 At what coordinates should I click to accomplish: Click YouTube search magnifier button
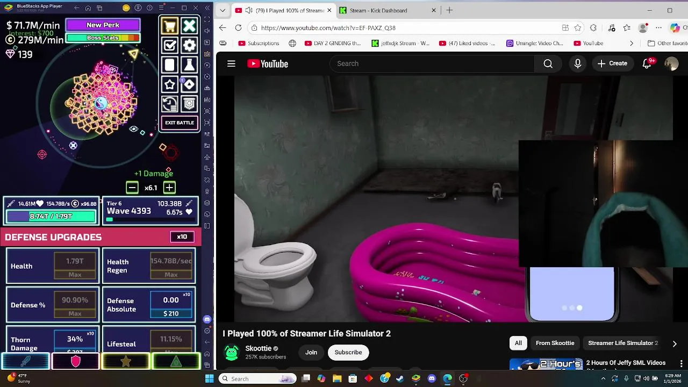[x=548, y=63]
